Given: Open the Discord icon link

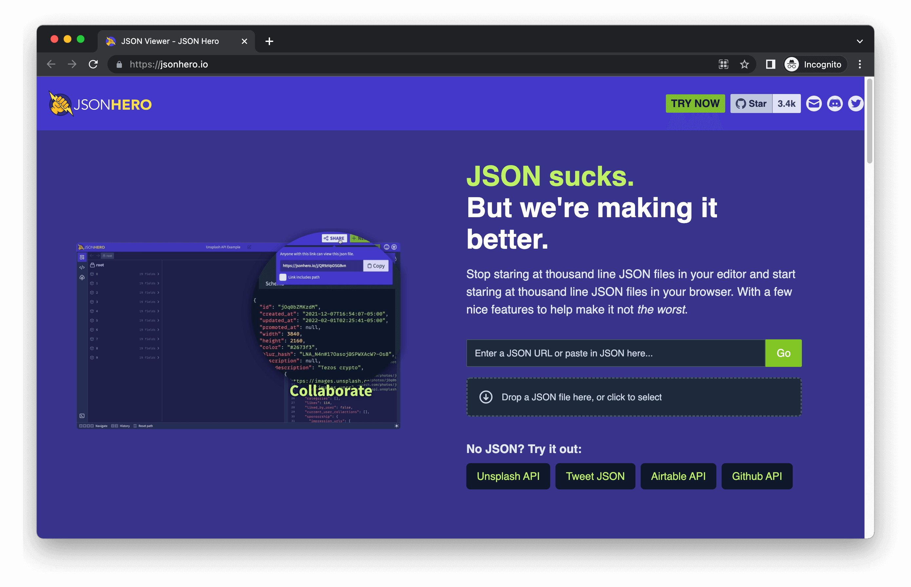Looking at the screenshot, I should 835,104.
